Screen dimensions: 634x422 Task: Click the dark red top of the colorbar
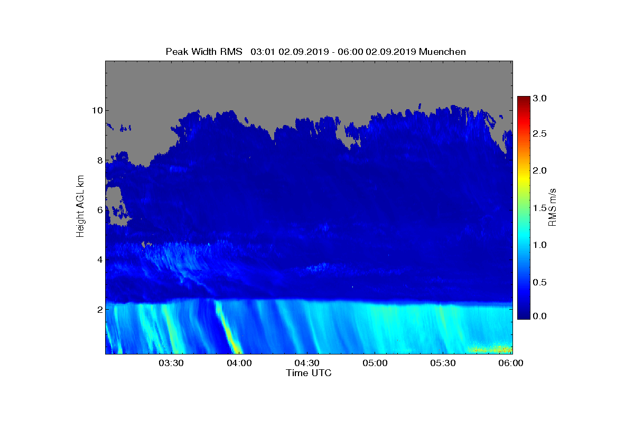(x=524, y=100)
